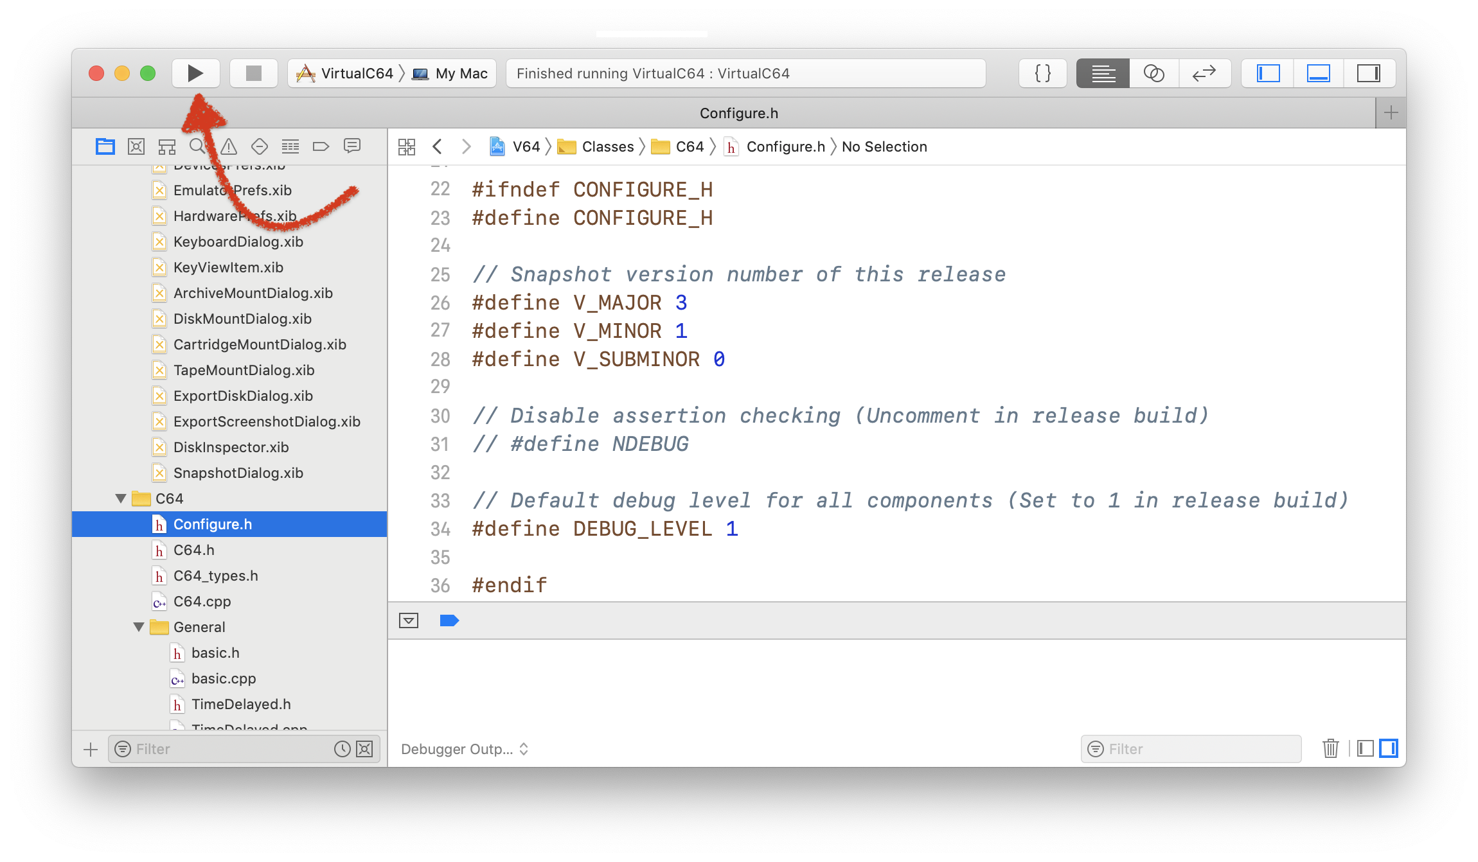Open C64.h header file
Viewport: 1478px width, 862px height.
(x=229, y=550)
